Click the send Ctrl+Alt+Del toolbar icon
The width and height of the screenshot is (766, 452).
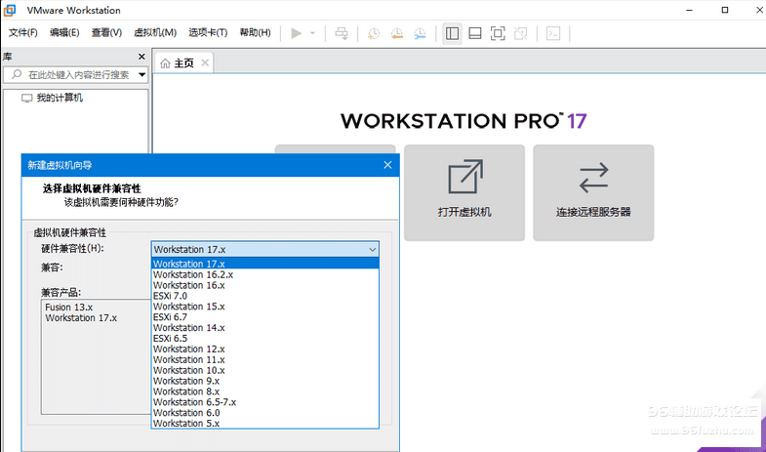coord(342,32)
